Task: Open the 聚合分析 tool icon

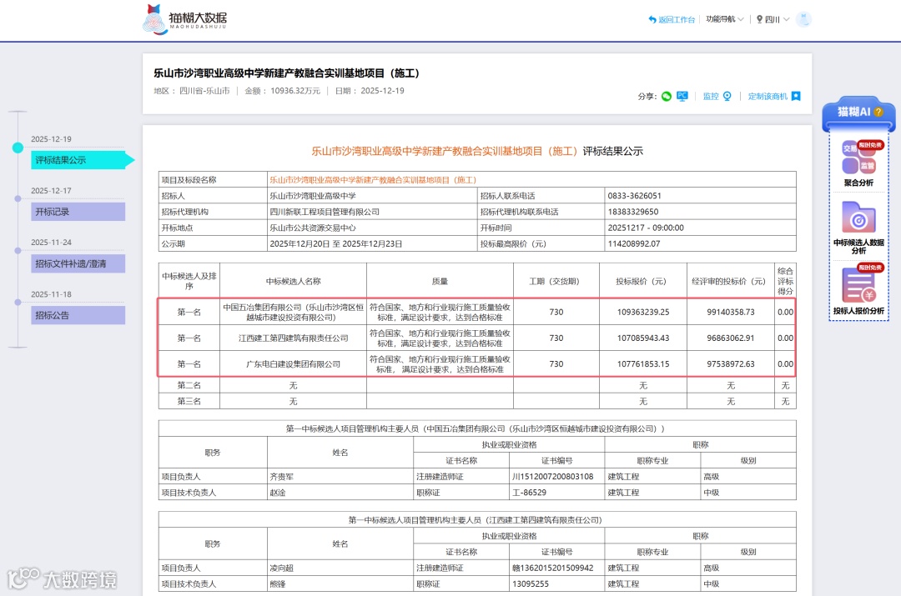Action: (x=858, y=157)
